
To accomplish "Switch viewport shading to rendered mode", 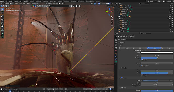I will tap(110, 4).
